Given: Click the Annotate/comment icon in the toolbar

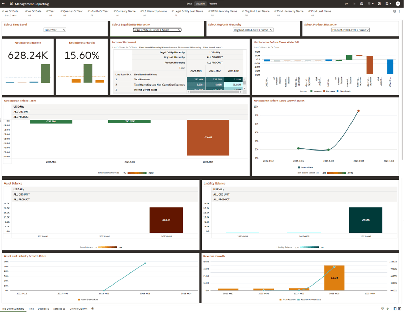Looking at the screenshot, I should coord(369,4).
